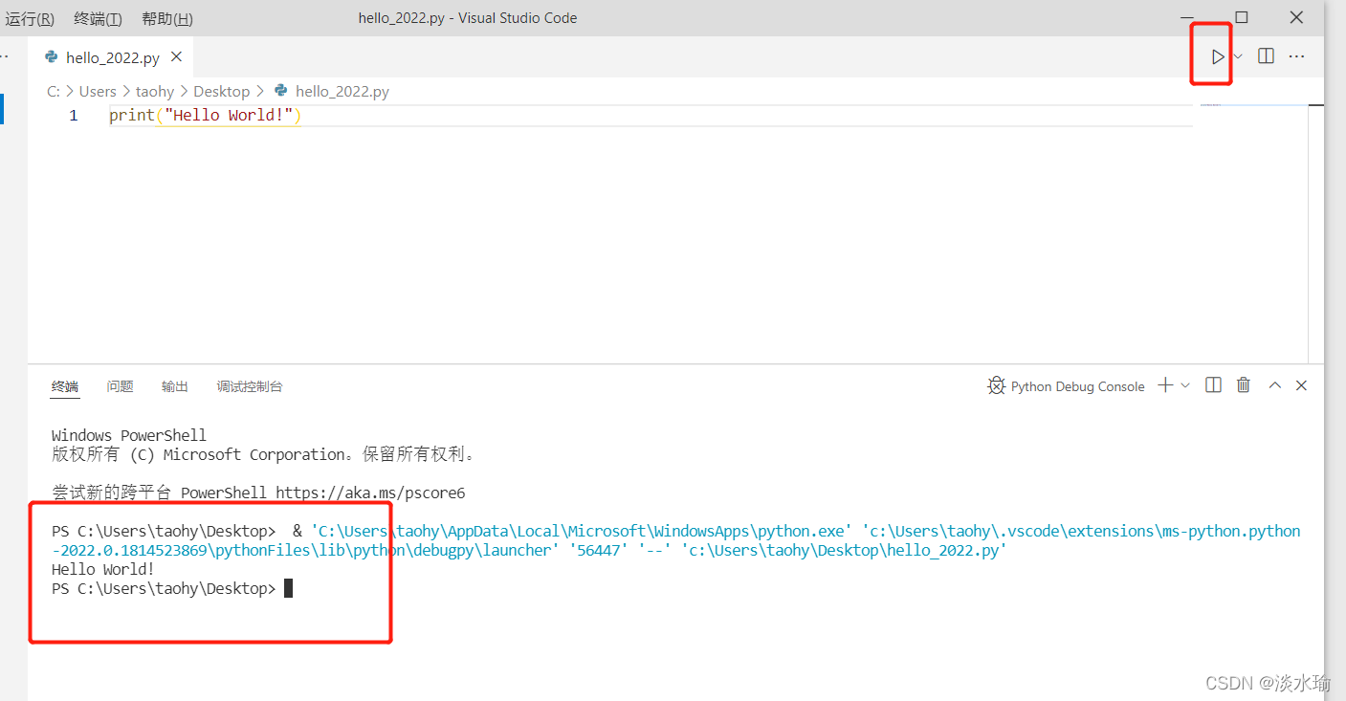Maximize the VS Code window

pyautogui.click(x=1242, y=17)
